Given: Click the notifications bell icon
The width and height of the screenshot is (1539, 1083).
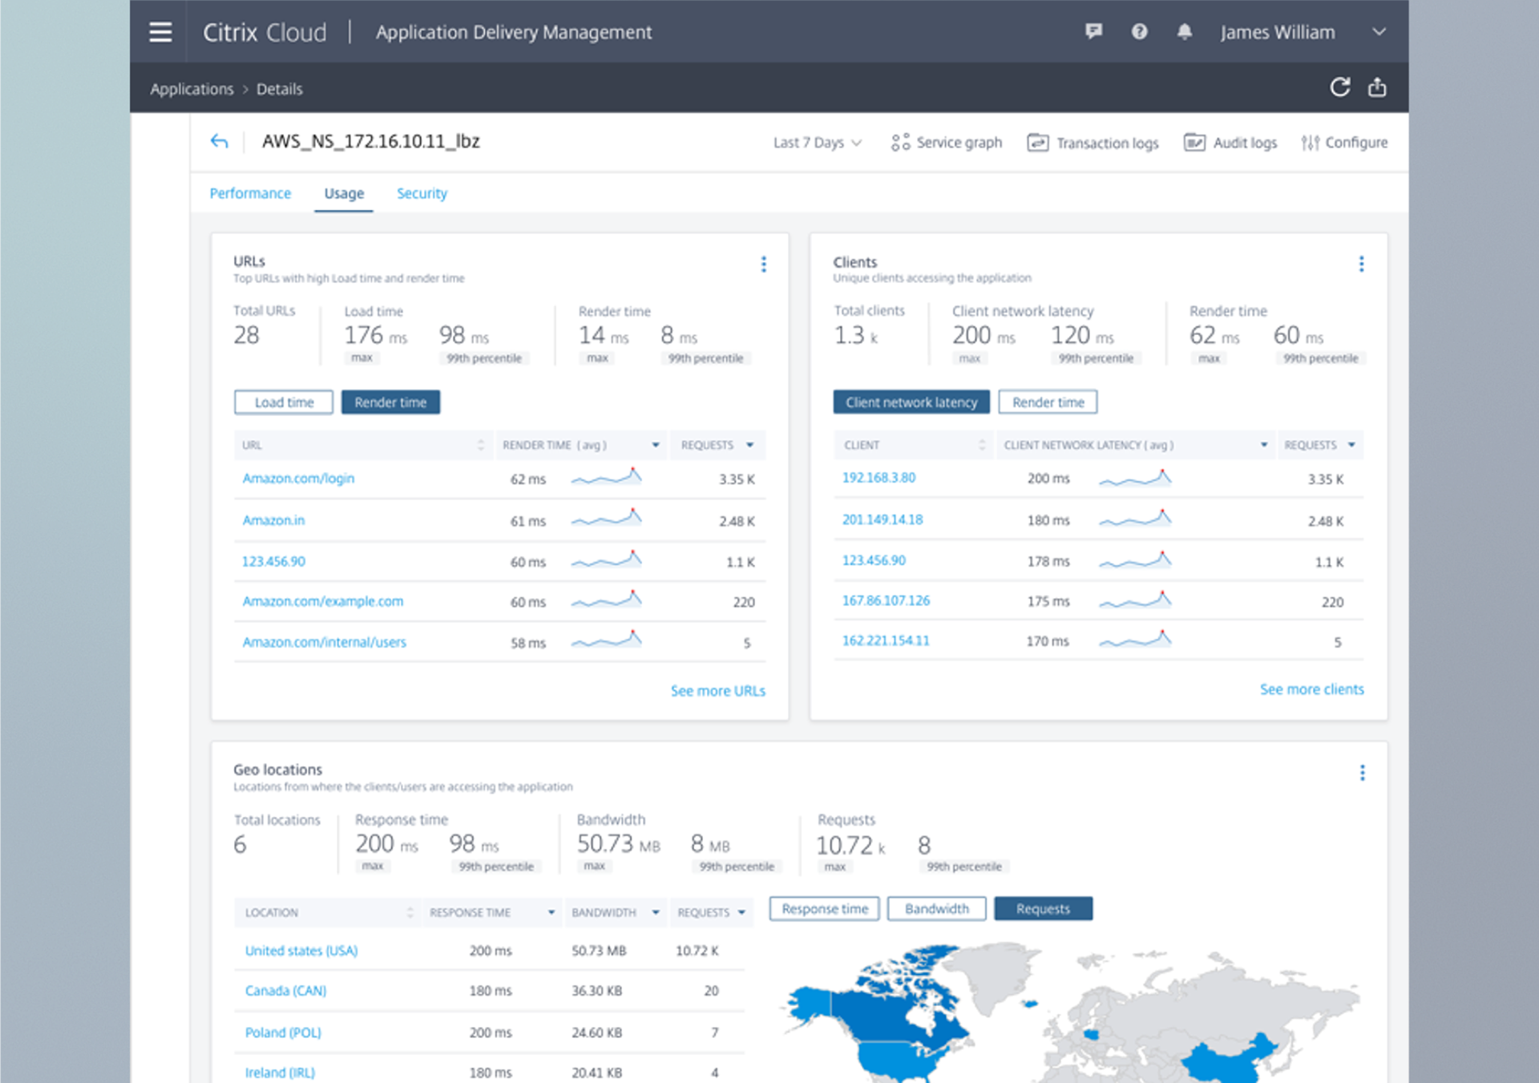Looking at the screenshot, I should coord(1184,31).
